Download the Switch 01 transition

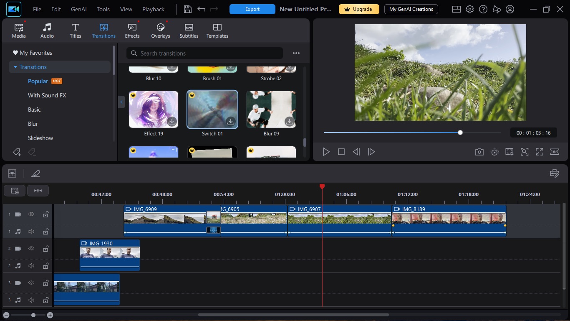pos(231,122)
